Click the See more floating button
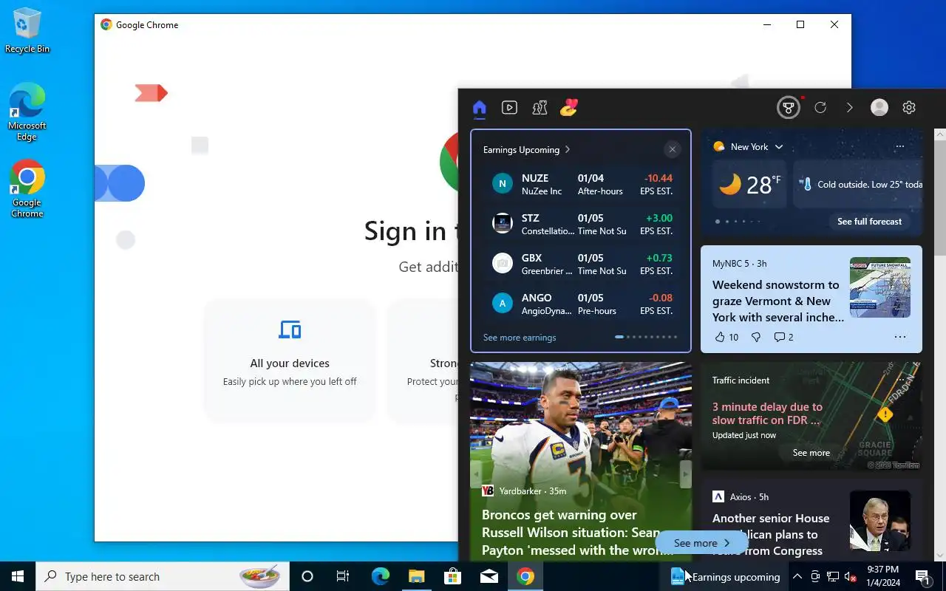 tap(701, 543)
